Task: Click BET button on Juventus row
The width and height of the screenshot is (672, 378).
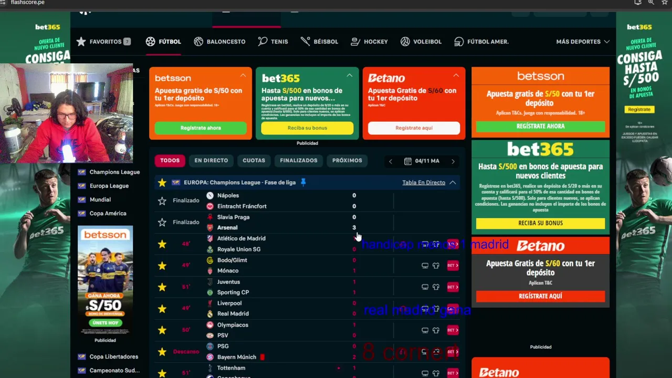Action: click(x=453, y=287)
